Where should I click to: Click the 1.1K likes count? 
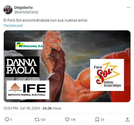point(73,119)
